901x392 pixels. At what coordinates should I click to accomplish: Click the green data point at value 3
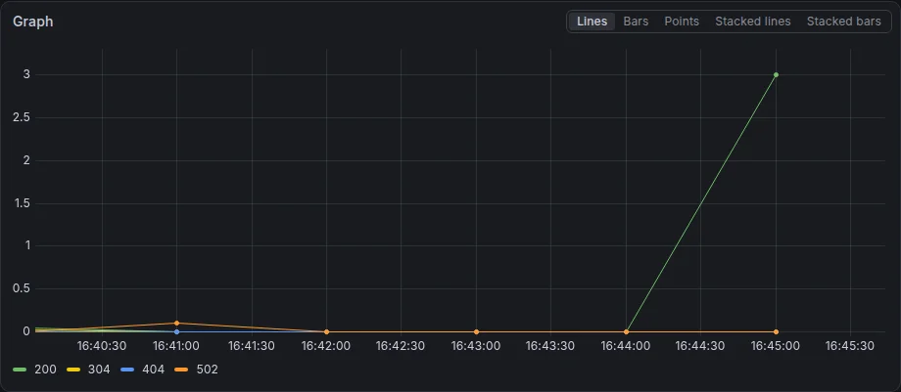tap(776, 74)
